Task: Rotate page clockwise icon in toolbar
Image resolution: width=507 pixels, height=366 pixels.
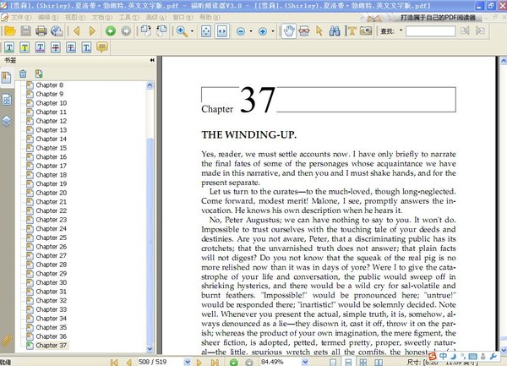Action: [146, 31]
